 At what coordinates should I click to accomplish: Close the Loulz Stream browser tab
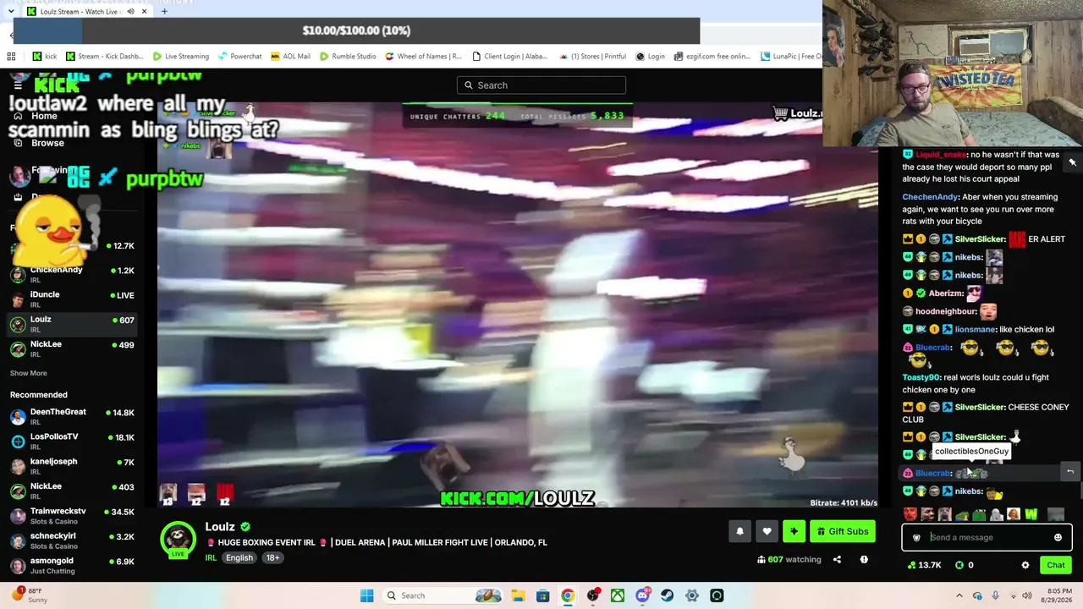tap(145, 12)
